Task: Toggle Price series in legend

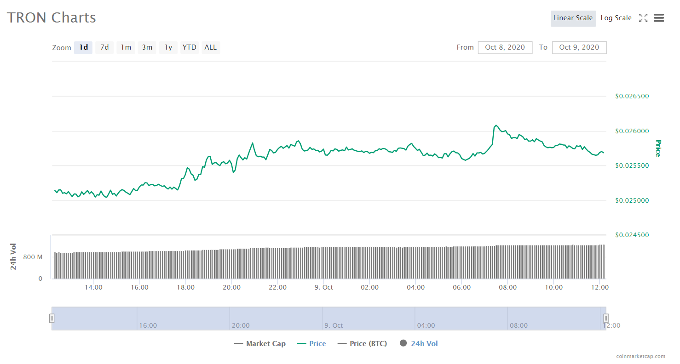Action: point(311,343)
